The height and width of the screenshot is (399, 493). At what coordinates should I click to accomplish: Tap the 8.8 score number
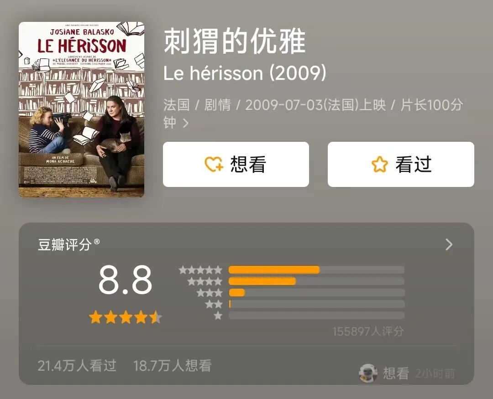[125, 280]
